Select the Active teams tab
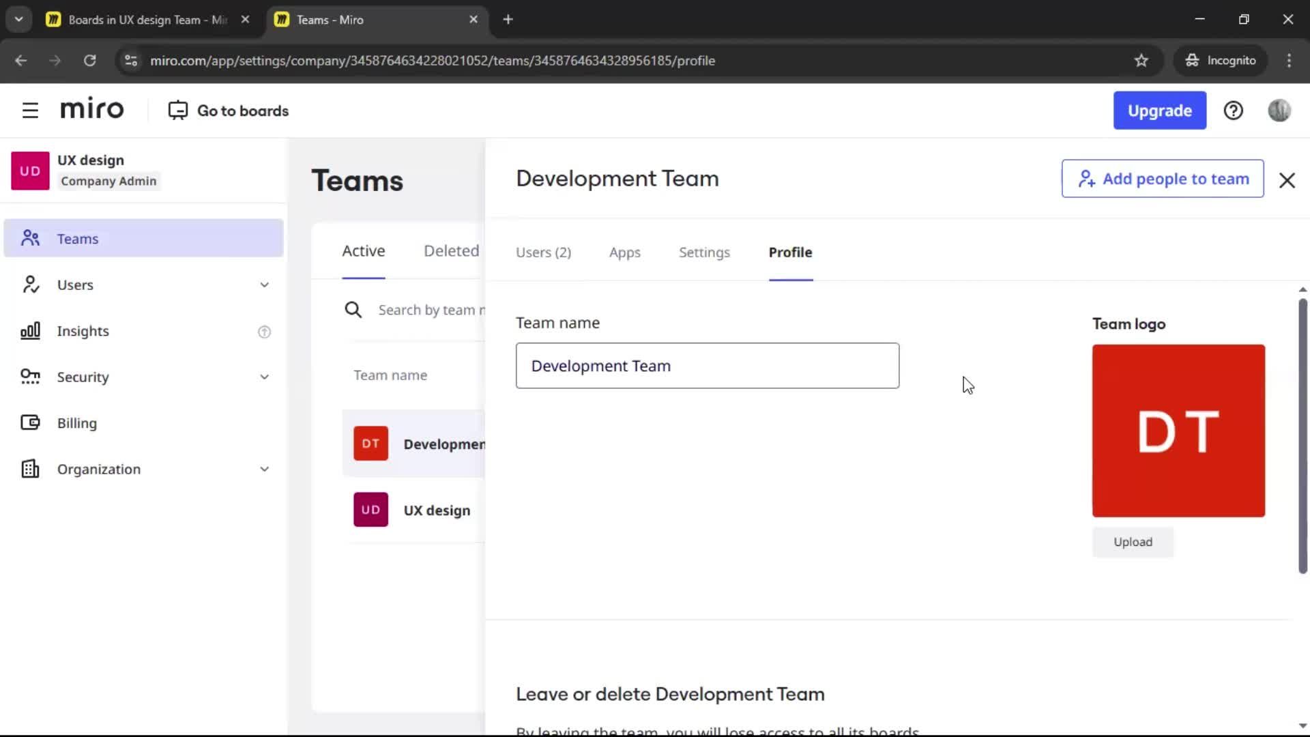1310x737 pixels. pyautogui.click(x=364, y=251)
